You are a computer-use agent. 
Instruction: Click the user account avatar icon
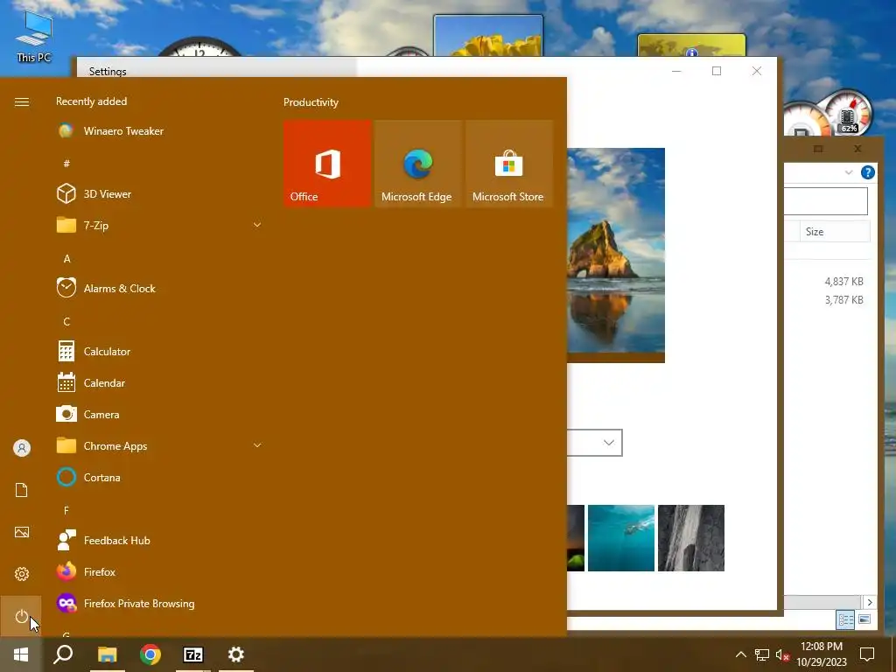click(21, 448)
